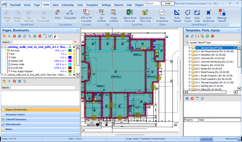This screenshot has width=242, height=142.
Task: Open the Templates ribbon tab
Action: click(92, 5)
